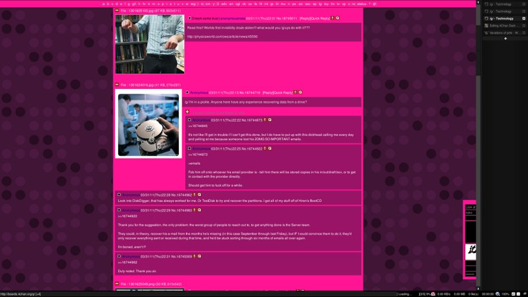Open file link 1301625105.jpg
528x297 pixels.
(x=141, y=11)
